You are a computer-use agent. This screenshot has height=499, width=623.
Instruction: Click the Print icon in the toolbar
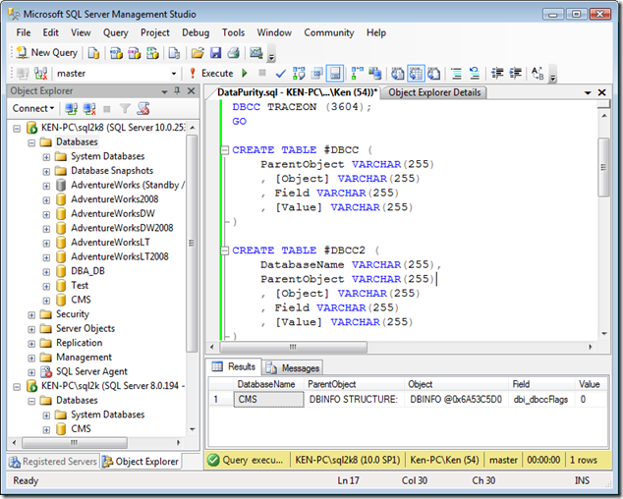234,52
